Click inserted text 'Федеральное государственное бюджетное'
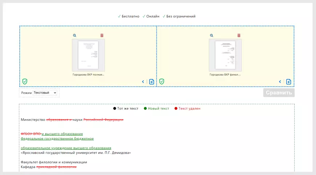Screen dimensions: 316x175 coord(57,139)
